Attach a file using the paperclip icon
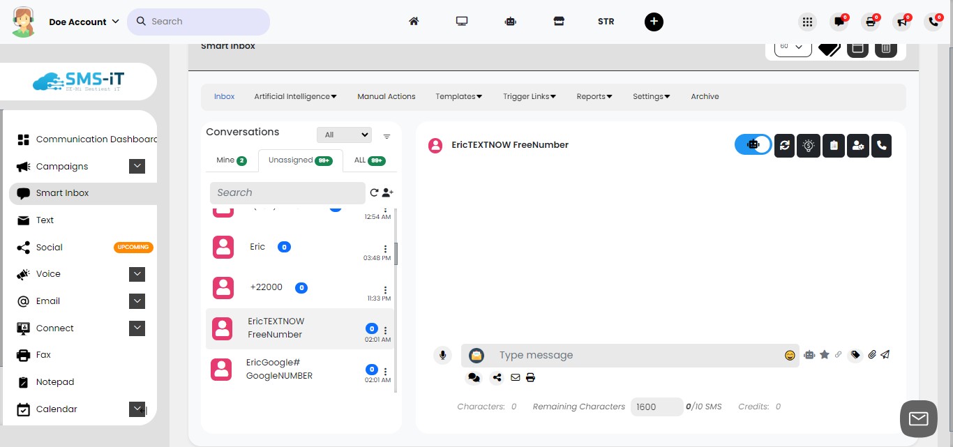 click(871, 355)
